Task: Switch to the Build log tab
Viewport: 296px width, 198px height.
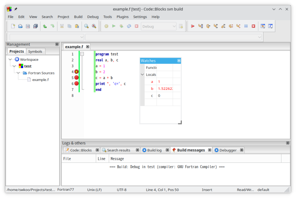Action: click(154, 150)
